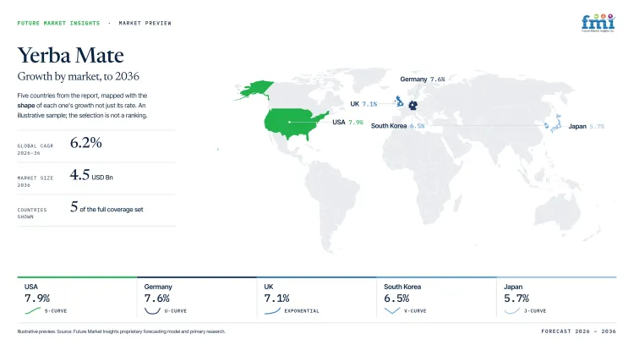Click the UK shape on the map

coord(399,101)
